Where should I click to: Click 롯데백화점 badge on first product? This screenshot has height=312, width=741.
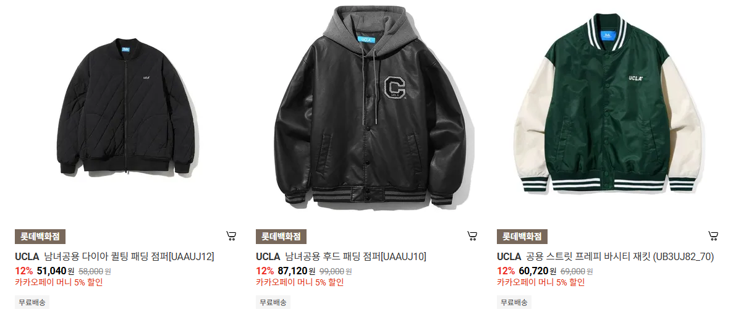tap(40, 237)
